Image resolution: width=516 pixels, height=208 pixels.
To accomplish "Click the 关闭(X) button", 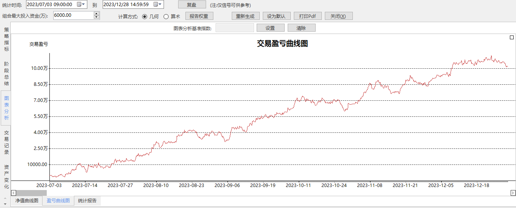I will click(339, 16).
